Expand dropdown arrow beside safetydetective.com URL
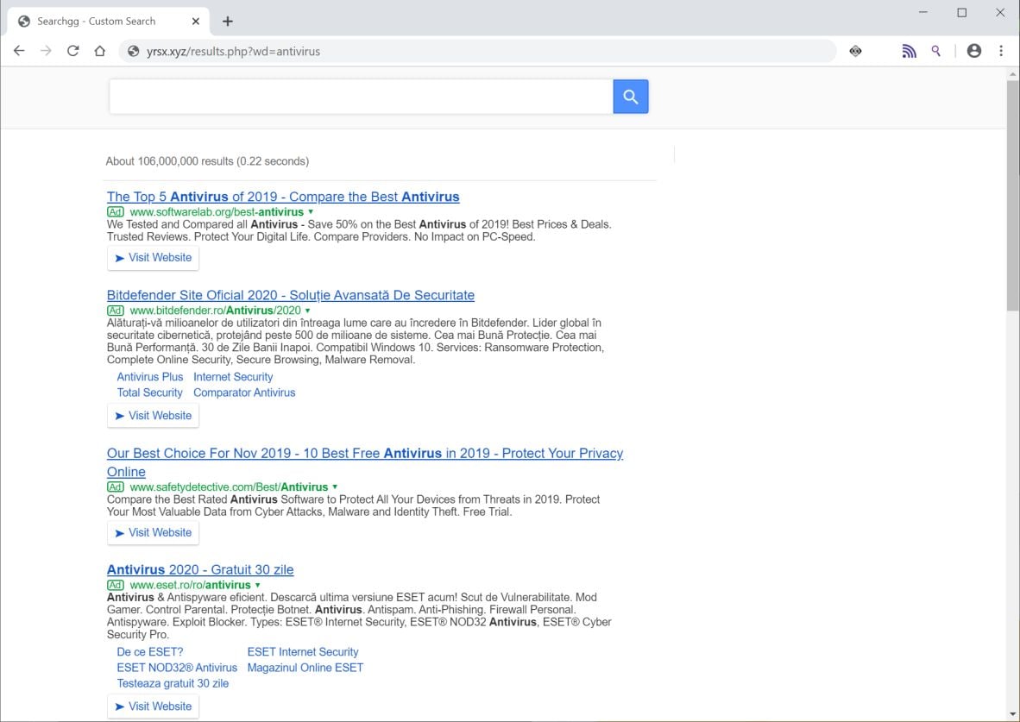This screenshot has width=1020, height=722. pos(335,487)
